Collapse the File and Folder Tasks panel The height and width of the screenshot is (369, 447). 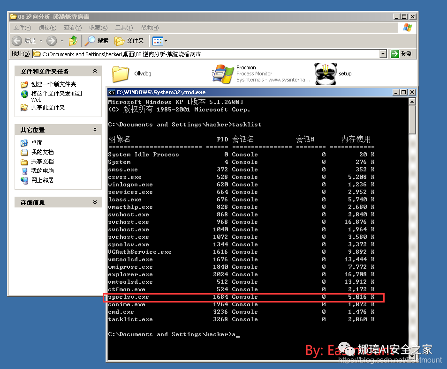pyautogui.click(x=95, y=71)
